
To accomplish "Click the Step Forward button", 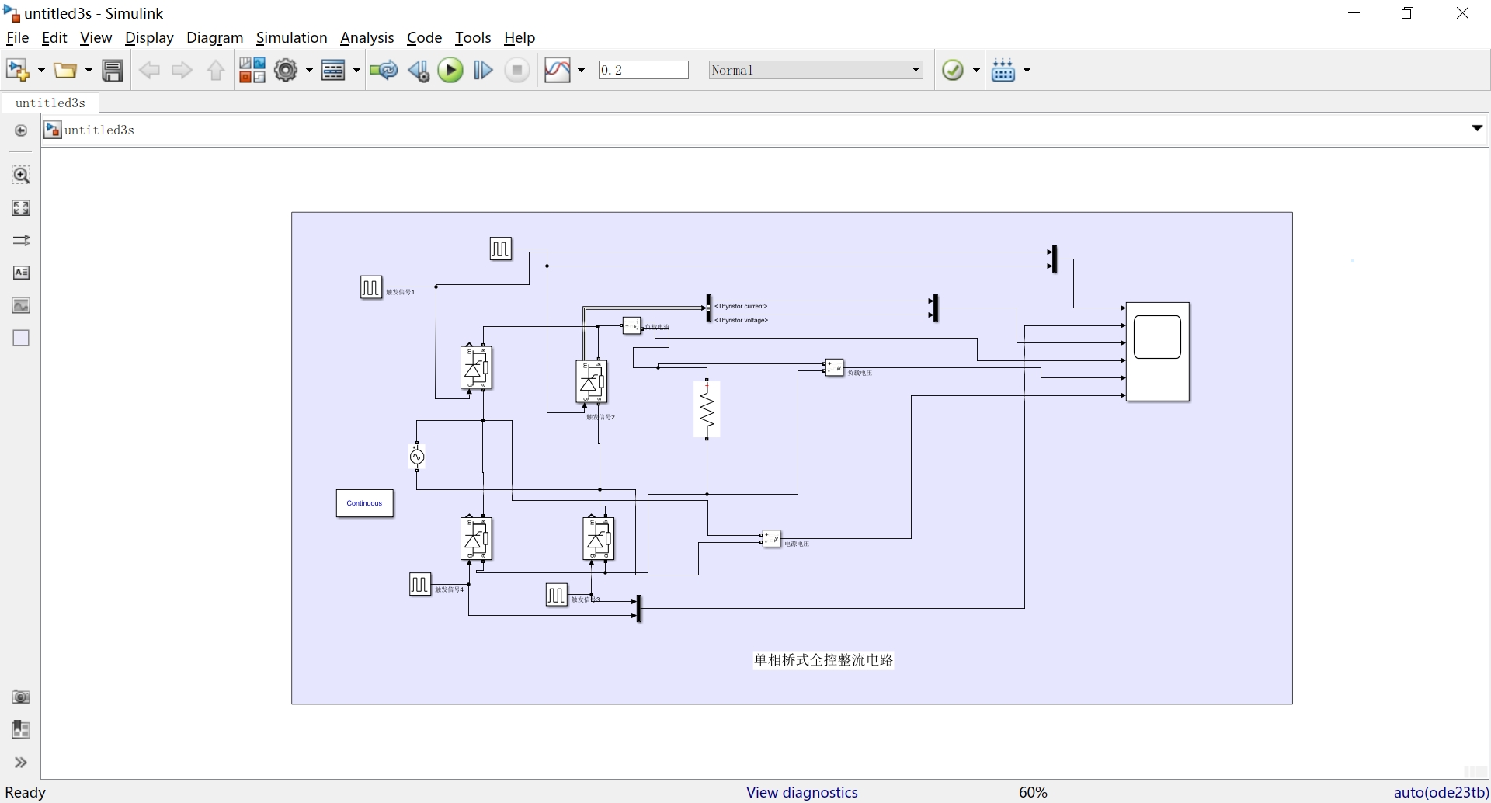I will click(483, 71).
